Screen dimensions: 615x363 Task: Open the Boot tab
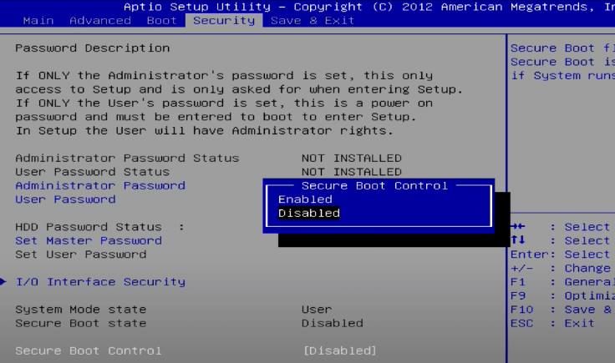[x=161, y=20]
